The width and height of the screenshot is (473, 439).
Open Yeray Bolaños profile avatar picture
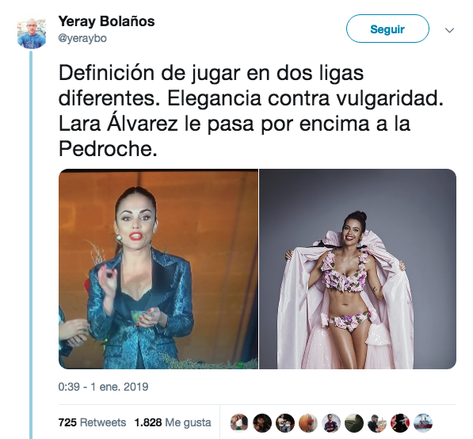pyautogui.click(x=32, y=33)
